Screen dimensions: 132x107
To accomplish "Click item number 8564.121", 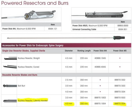I will (53, 29).
